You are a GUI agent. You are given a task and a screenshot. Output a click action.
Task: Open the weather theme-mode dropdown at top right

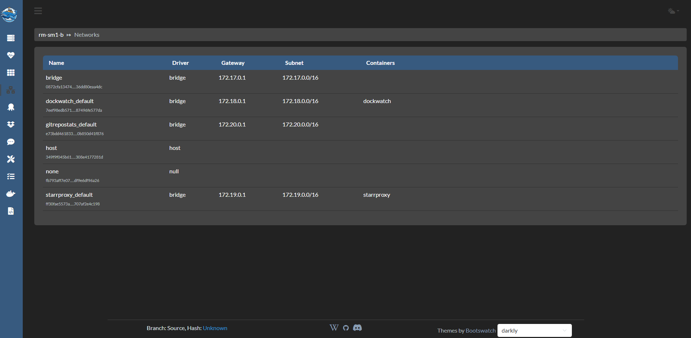(x=674, y=11)
